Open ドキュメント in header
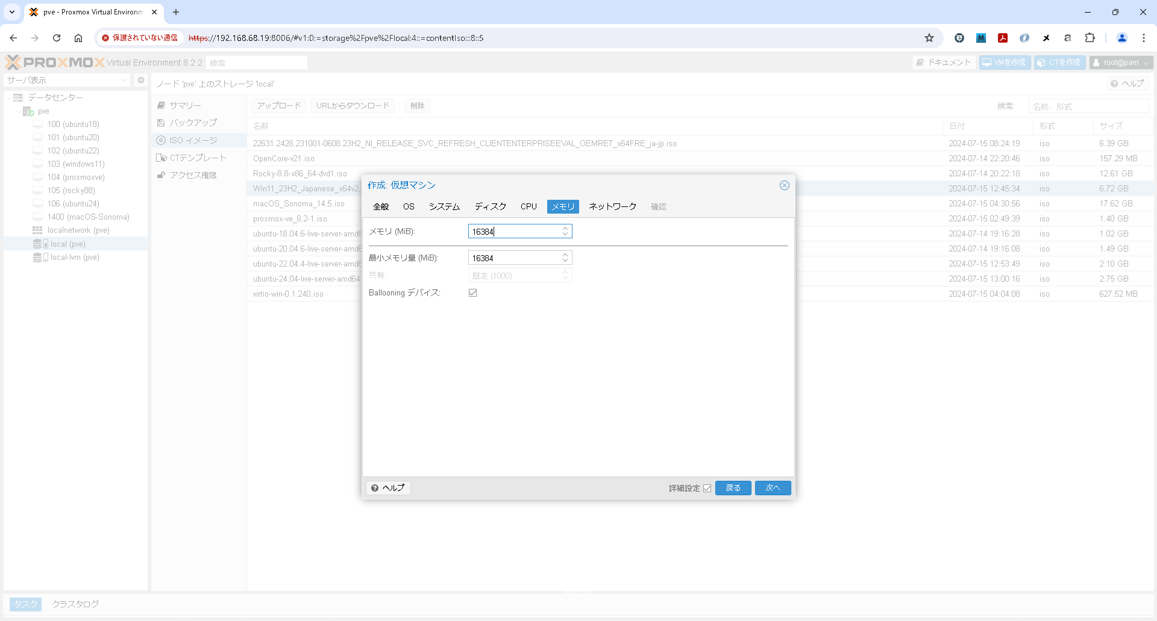This screenshot has height=621, width=1157. [x=944, y=63]
